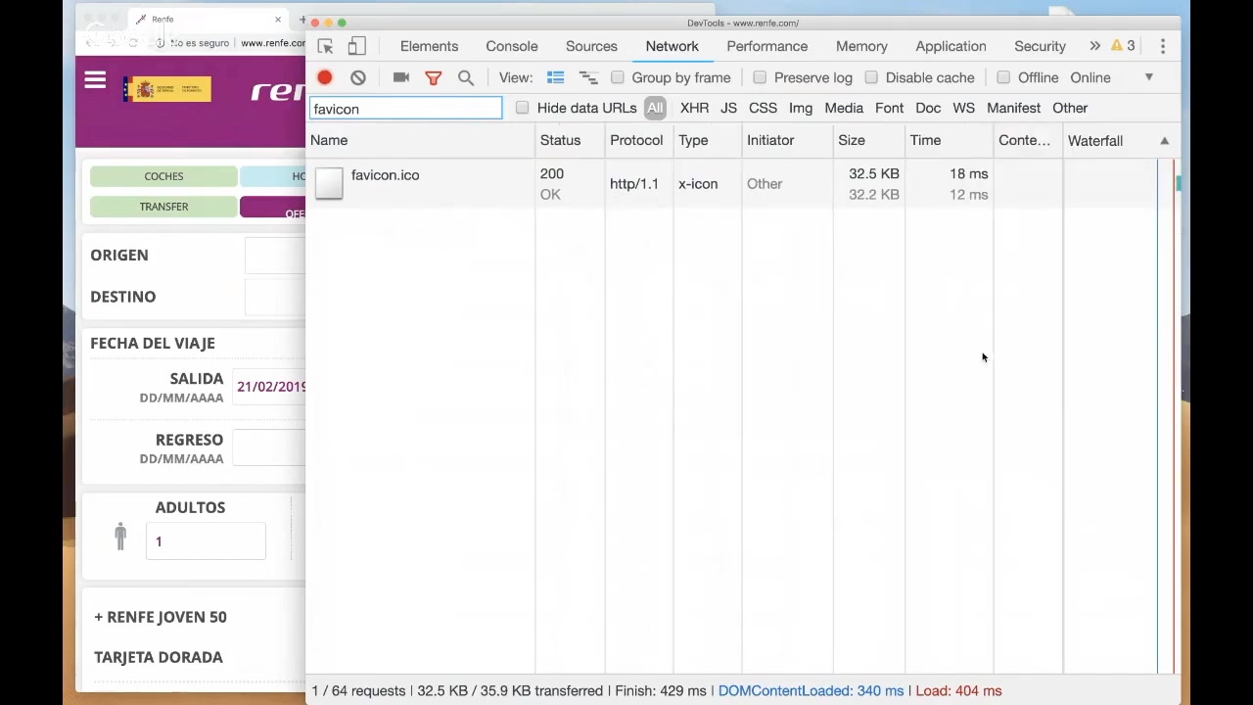Click the COCHES button on Renfe page
The image size is (1253, 705).
pyautogui.click(x=163, y=176)
